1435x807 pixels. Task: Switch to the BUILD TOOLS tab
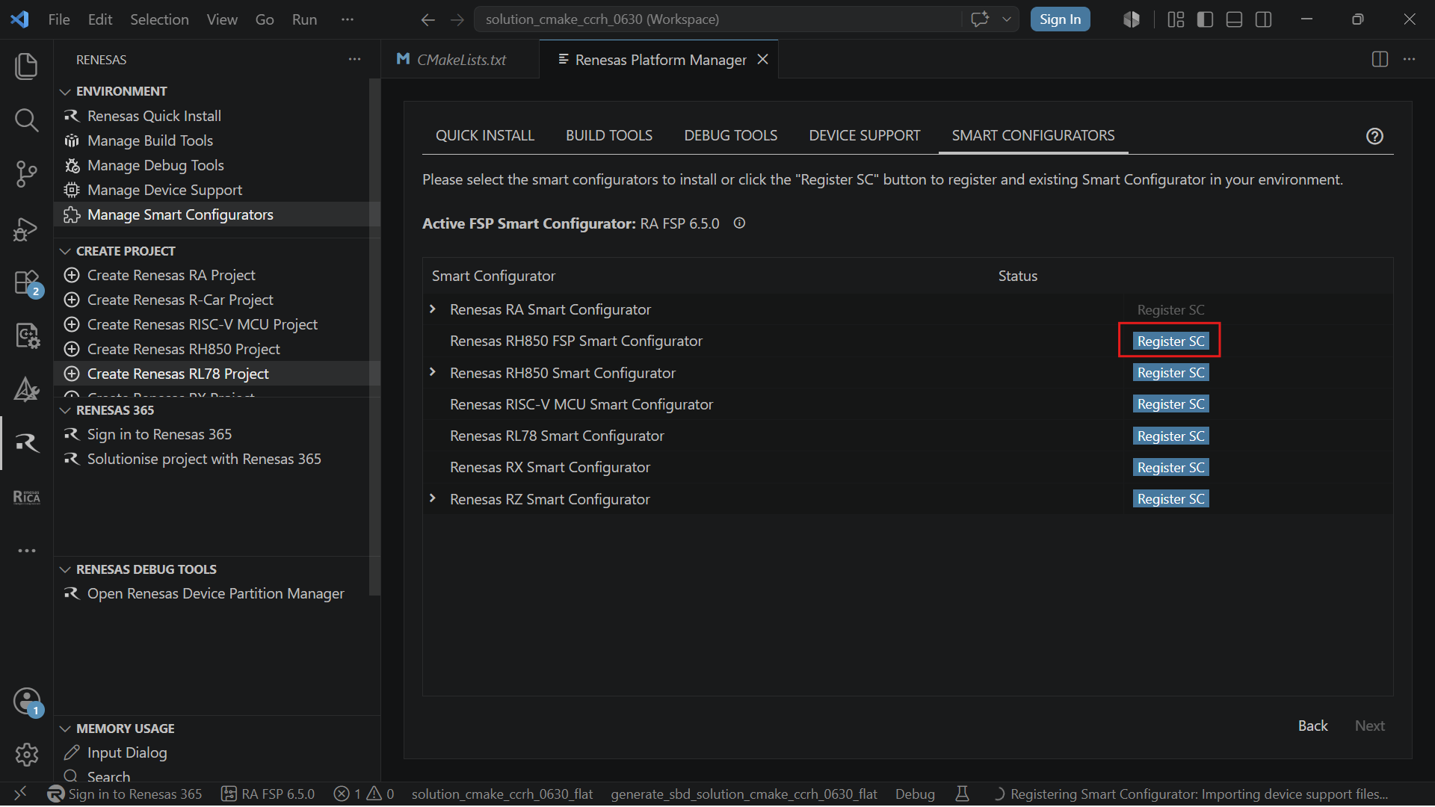tap(609, 135)
